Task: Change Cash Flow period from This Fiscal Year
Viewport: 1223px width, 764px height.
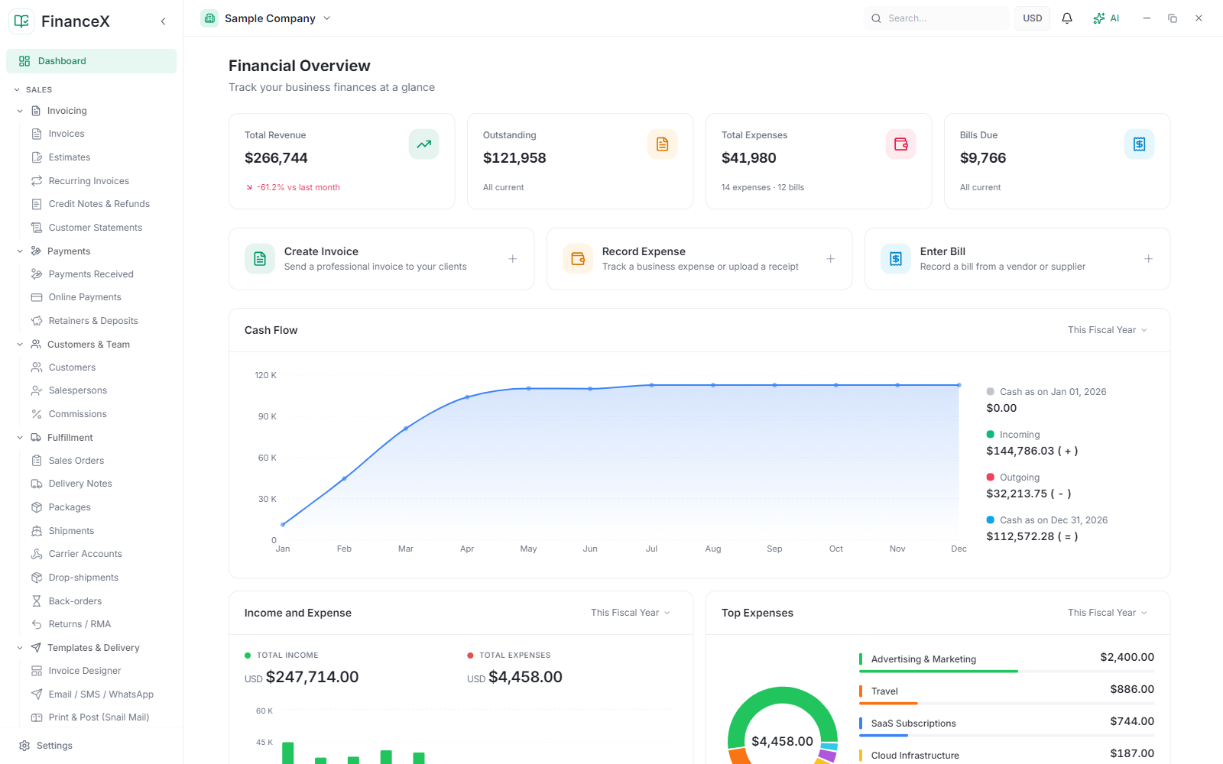Action: 1108,330
